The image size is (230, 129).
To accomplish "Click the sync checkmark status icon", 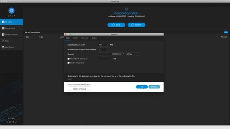I will (16, 122).
